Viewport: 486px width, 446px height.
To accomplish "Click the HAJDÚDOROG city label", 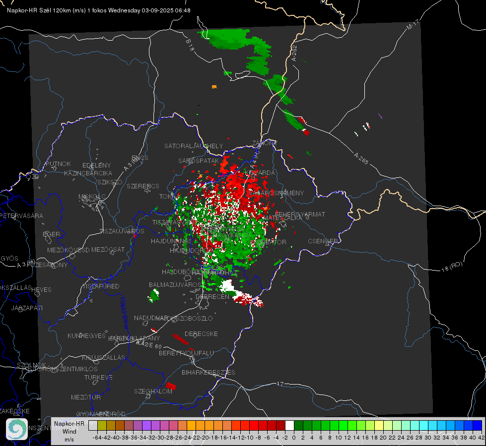I will point(192,250).
